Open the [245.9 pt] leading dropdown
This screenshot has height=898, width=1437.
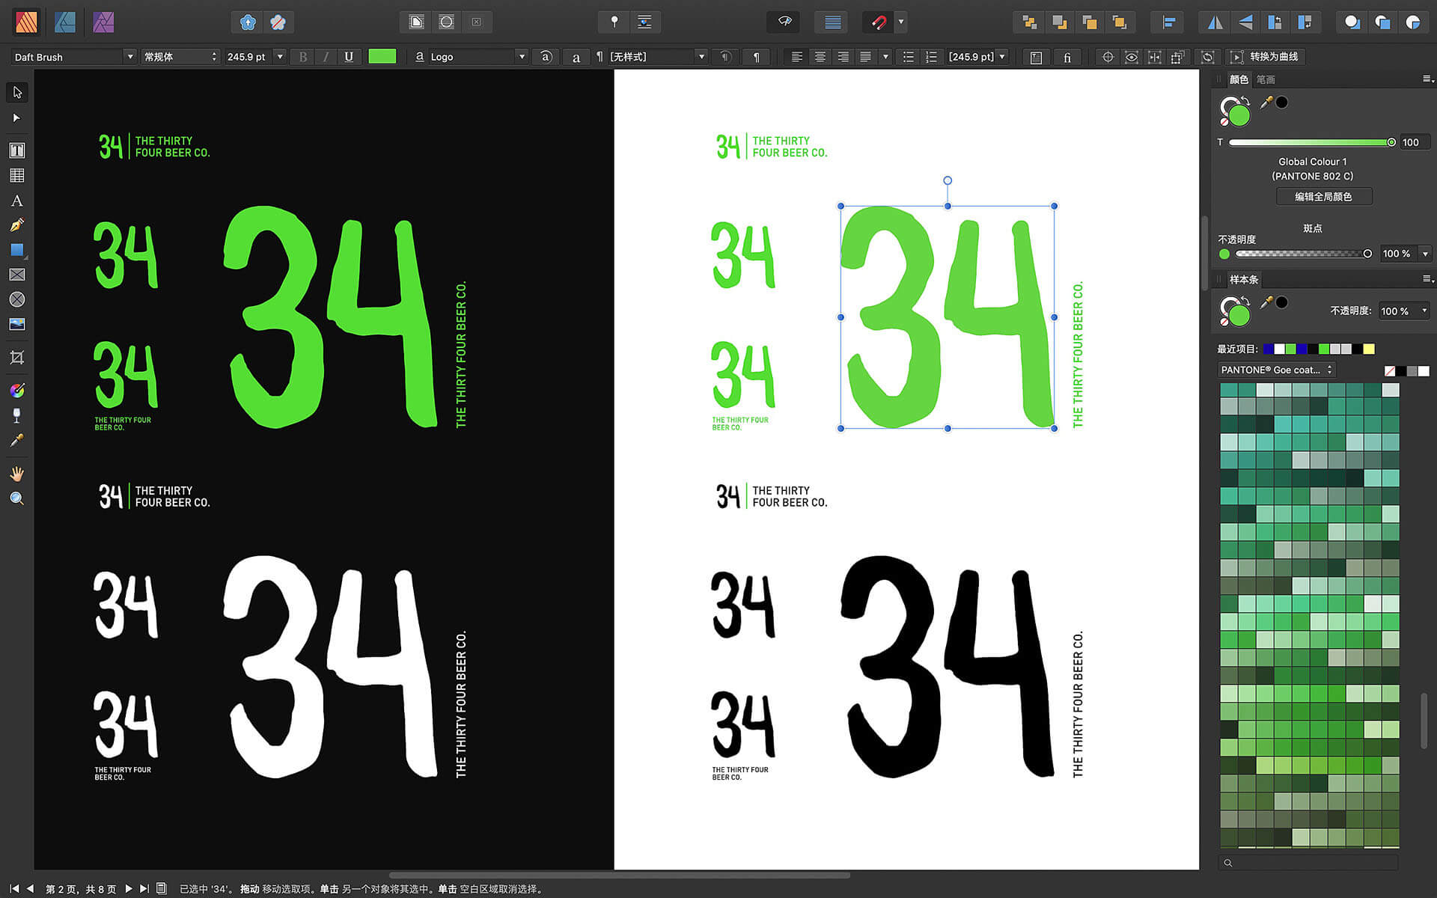[1002, 57]
